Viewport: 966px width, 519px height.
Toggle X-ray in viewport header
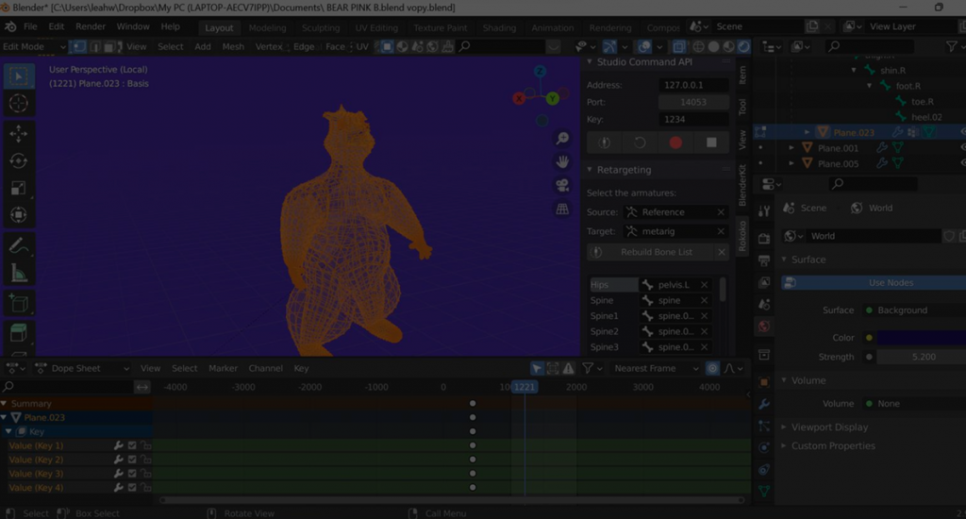pos(678,47)
